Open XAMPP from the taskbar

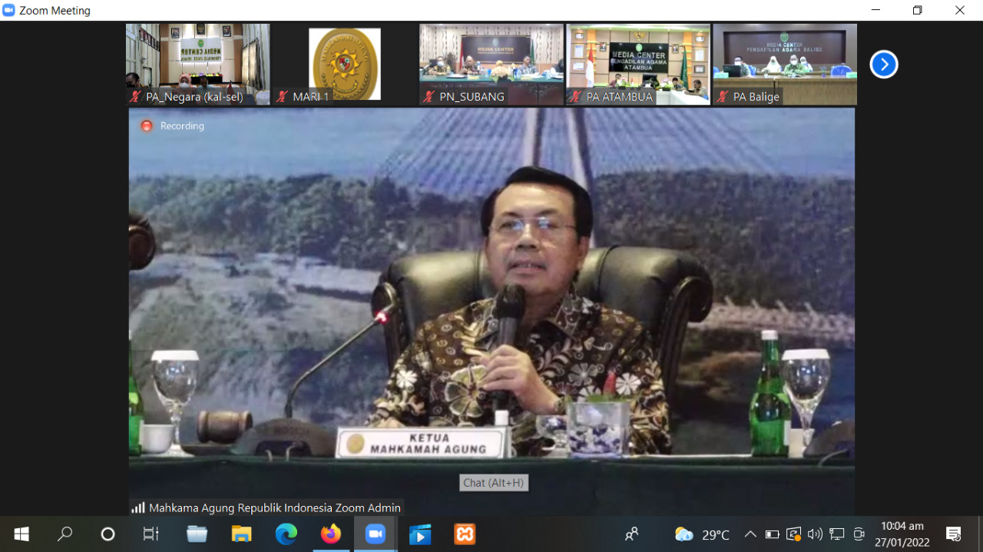[465, 534]
